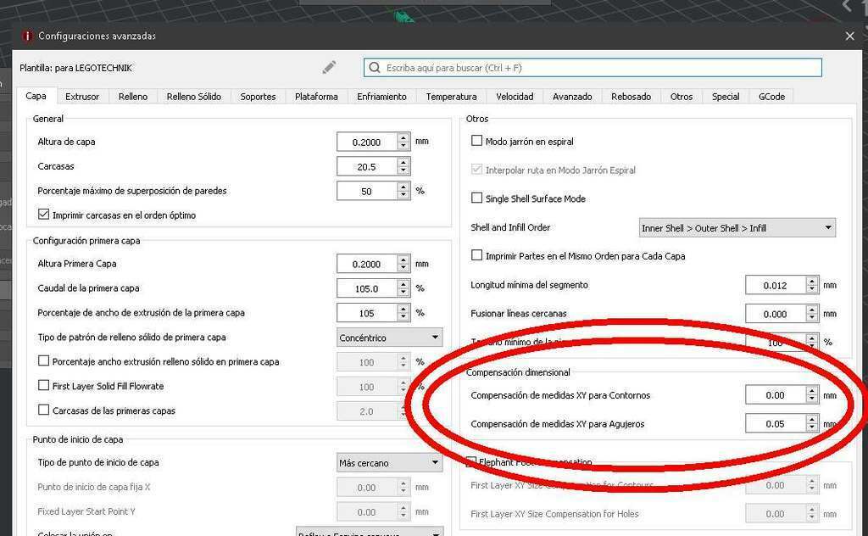This screenshot has height=536, width=868.
Task: Expand the Concéntrico pattern dropdown
Action: [x=389, y=338]
